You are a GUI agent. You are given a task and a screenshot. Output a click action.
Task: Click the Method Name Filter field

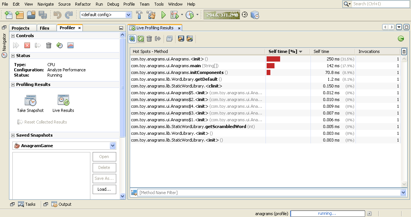tap(268, 193)
